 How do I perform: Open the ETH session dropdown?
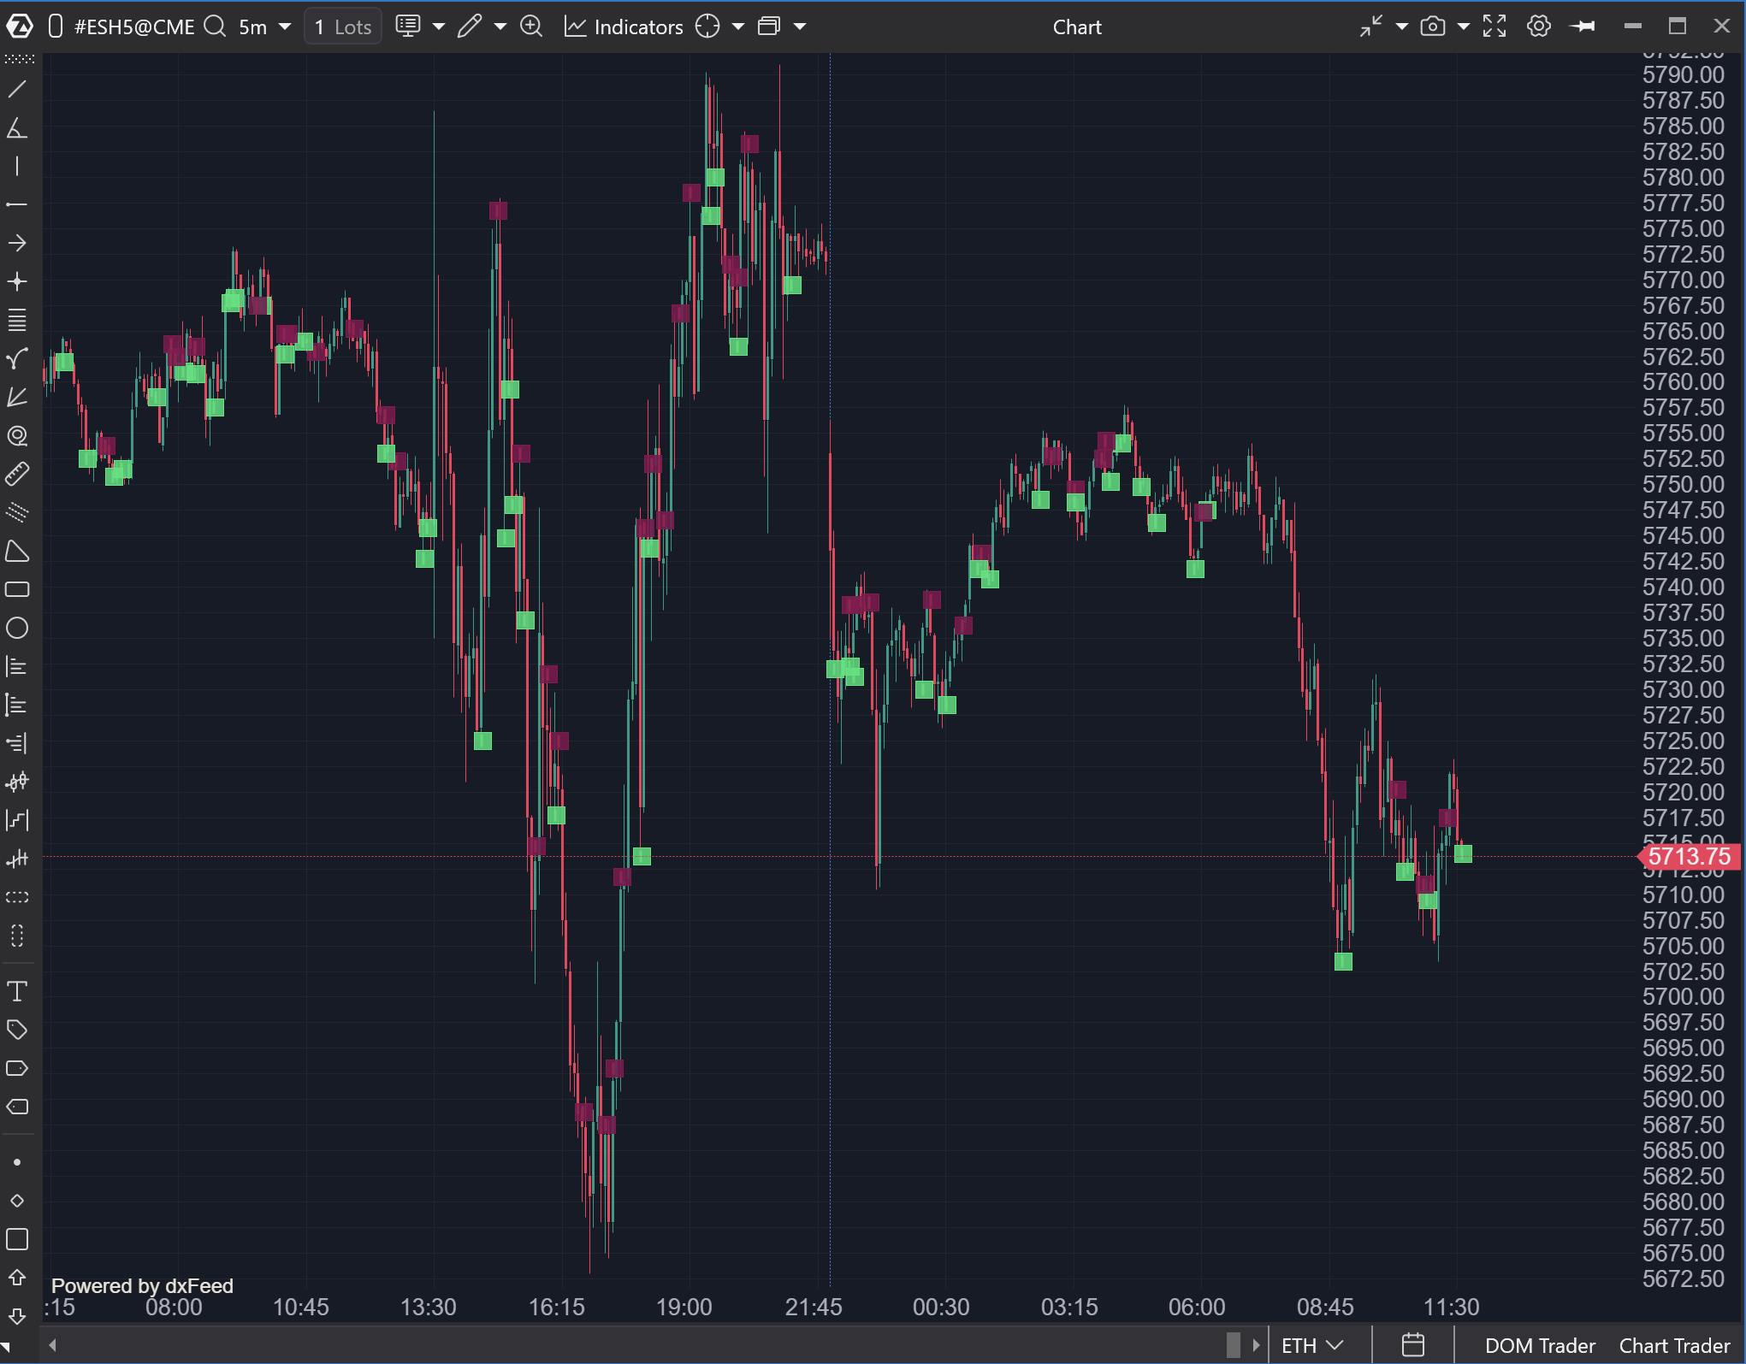[x=1312, y=1345]
